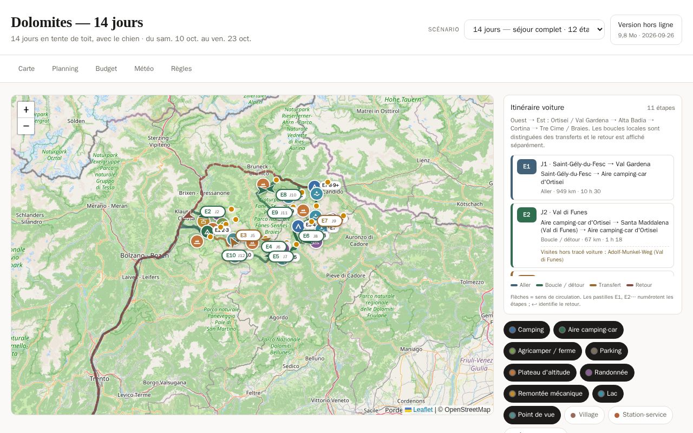Select the E8 J10 stage marker
This screenshot has width=693, height=433.
(x=289, y=195)
